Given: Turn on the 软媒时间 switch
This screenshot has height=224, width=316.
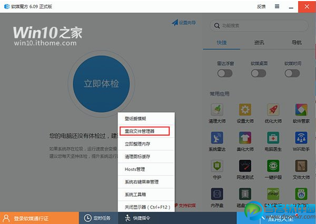Looking at the screenshot, I should (292, 73).
